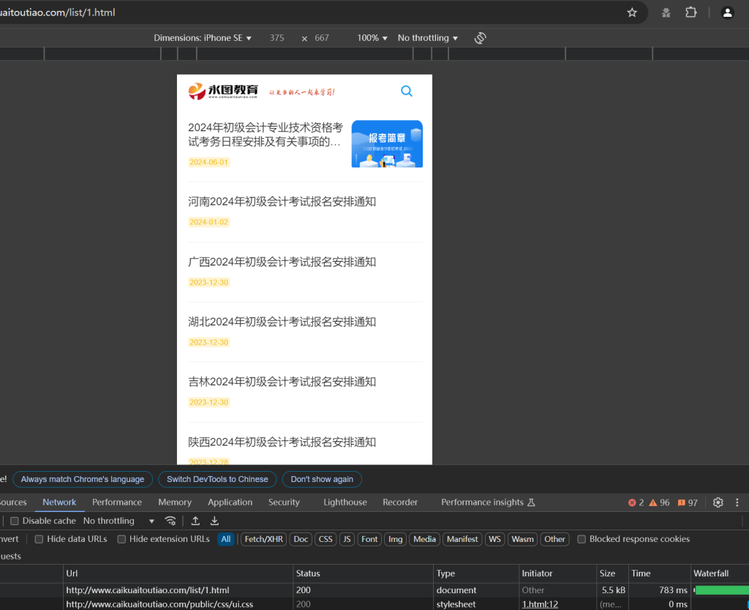The width and height of the screenshot is (749, 610).
Task: Open DevTools settings gear
Action: pos(718,502)
